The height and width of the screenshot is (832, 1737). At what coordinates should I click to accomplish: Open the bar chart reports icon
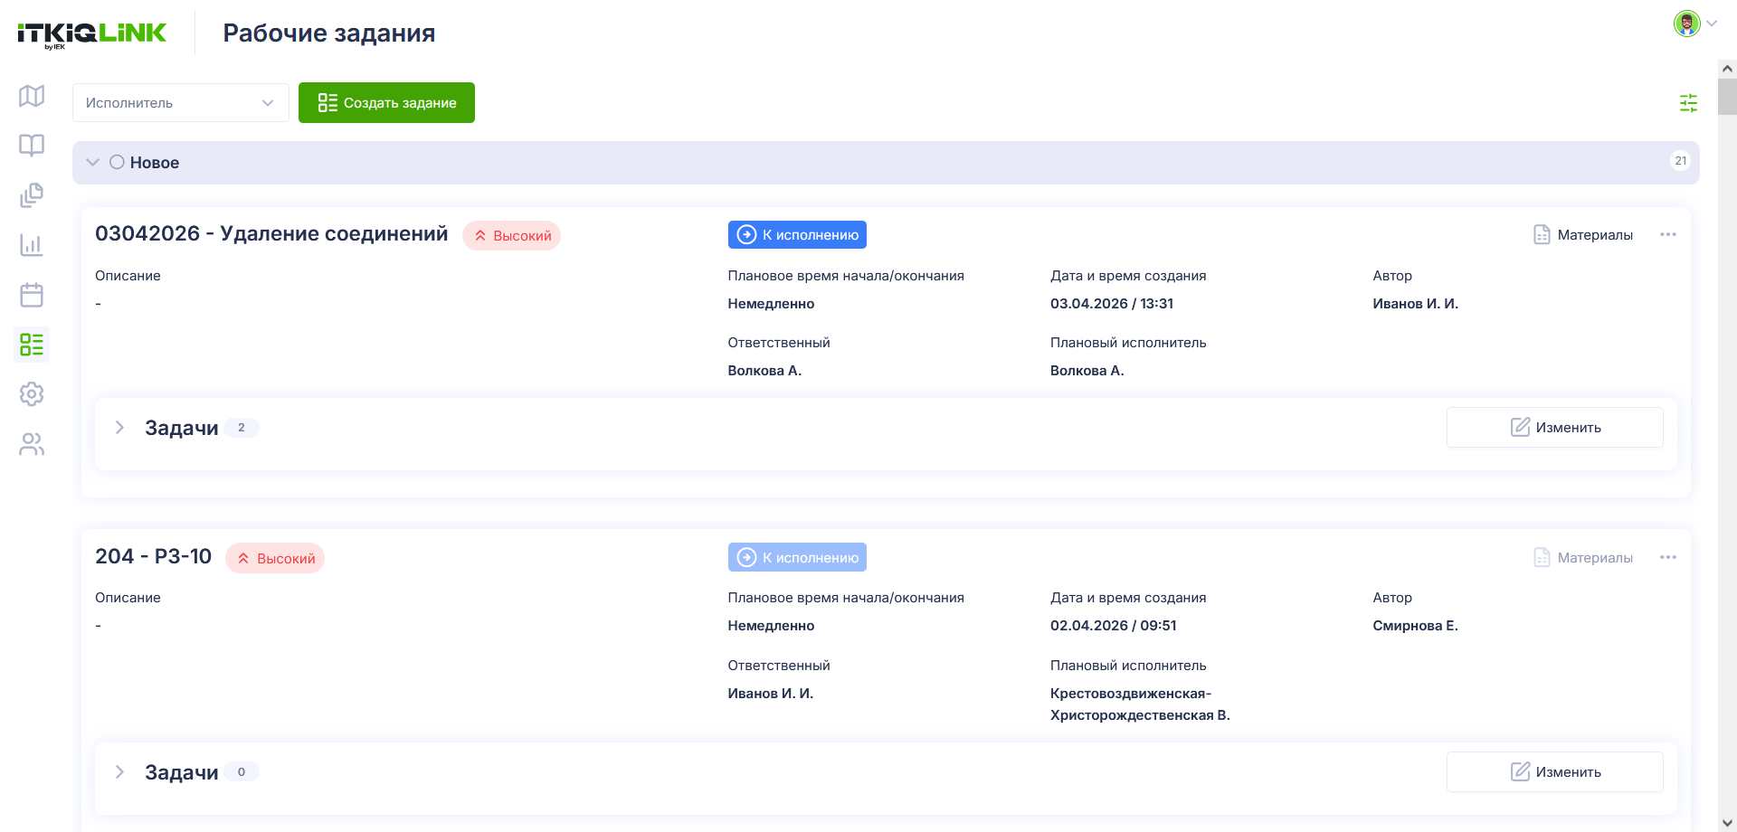coord(32,245)
